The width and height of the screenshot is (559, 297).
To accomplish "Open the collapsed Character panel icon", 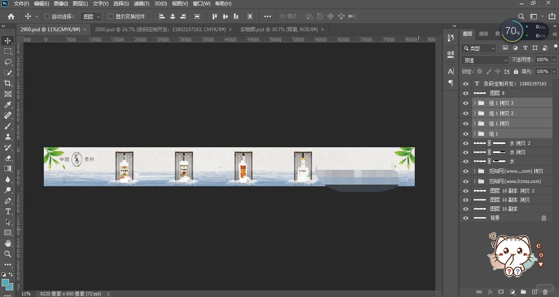I will tap(451, 71).
